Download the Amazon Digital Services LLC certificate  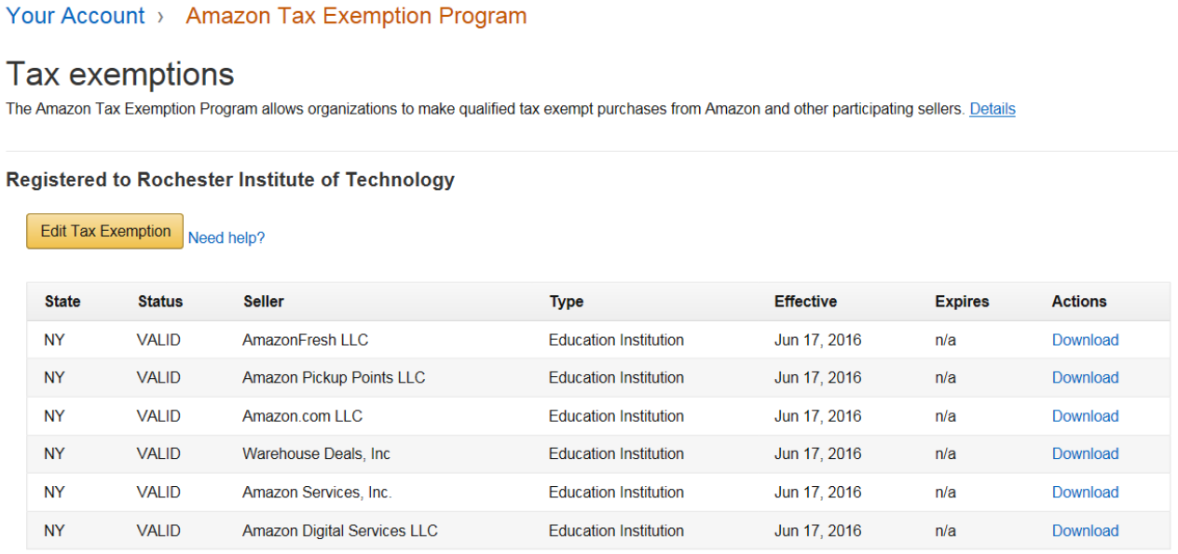(1085, 530)
